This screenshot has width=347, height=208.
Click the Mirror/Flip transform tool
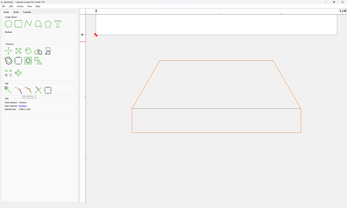tap(38, 51)
